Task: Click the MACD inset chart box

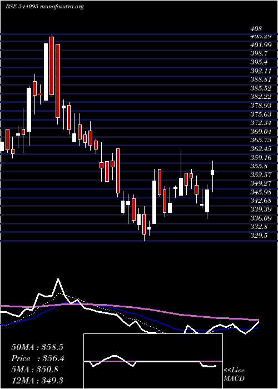Action: (153, 361)
